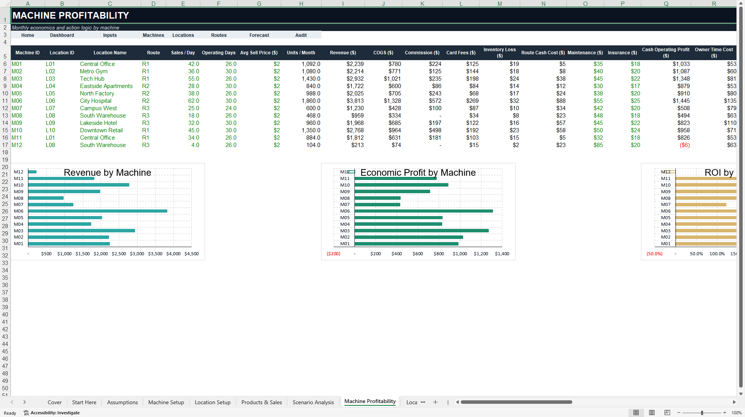
Task: Select the Machine Profitability sheet tab
Action: (x=370, y=401)
